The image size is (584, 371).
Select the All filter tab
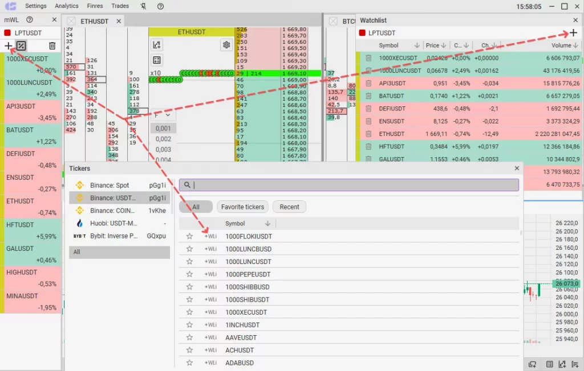(196, 207)
